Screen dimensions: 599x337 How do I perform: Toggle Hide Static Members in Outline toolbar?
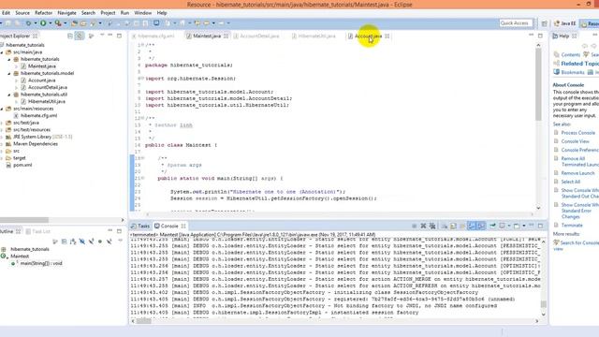pyautogui.click(x=92, y=242)
